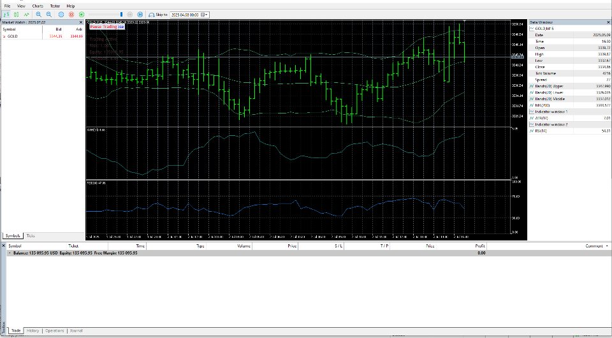Click the Toolbox Symbol column header

click(15, 246)
